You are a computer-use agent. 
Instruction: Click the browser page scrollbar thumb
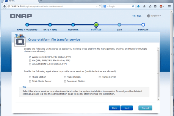171,54
